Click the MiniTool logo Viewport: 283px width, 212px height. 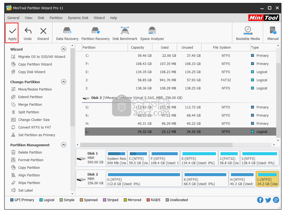point(264,18)
